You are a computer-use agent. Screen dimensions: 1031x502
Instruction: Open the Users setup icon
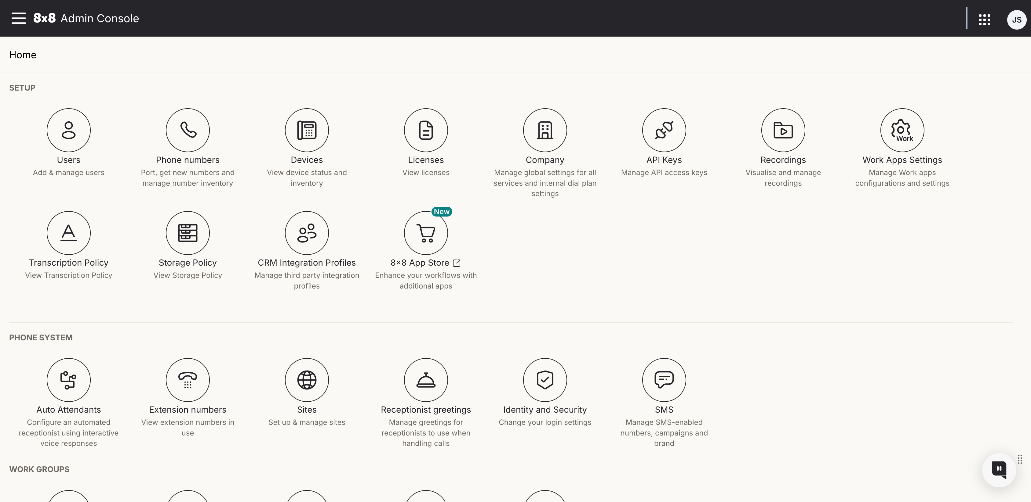point(68,130)
